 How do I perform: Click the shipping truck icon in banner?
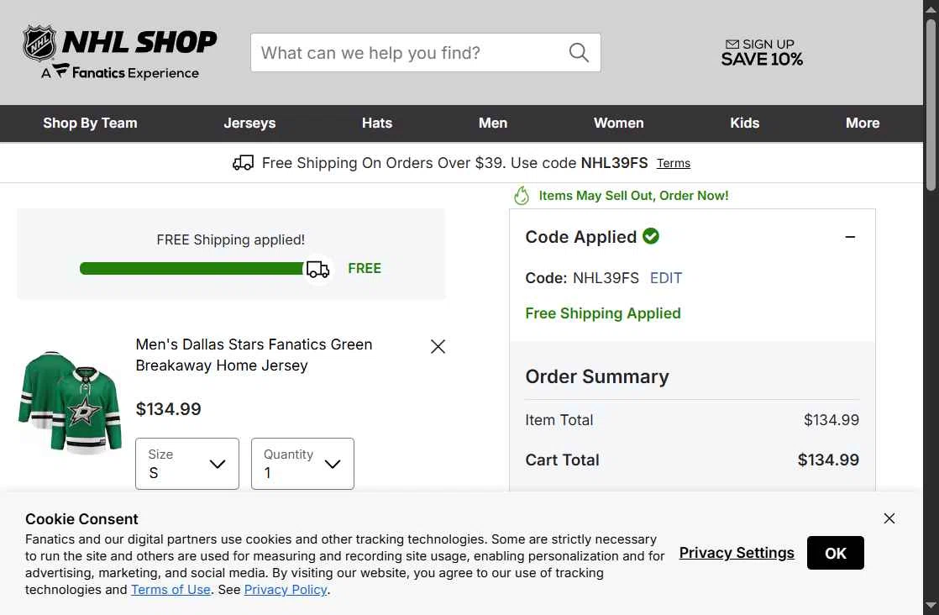[x=243, y=163]
